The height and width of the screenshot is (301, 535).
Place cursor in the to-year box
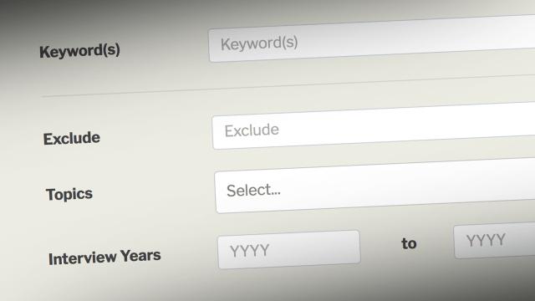click(x=494, y=240)
